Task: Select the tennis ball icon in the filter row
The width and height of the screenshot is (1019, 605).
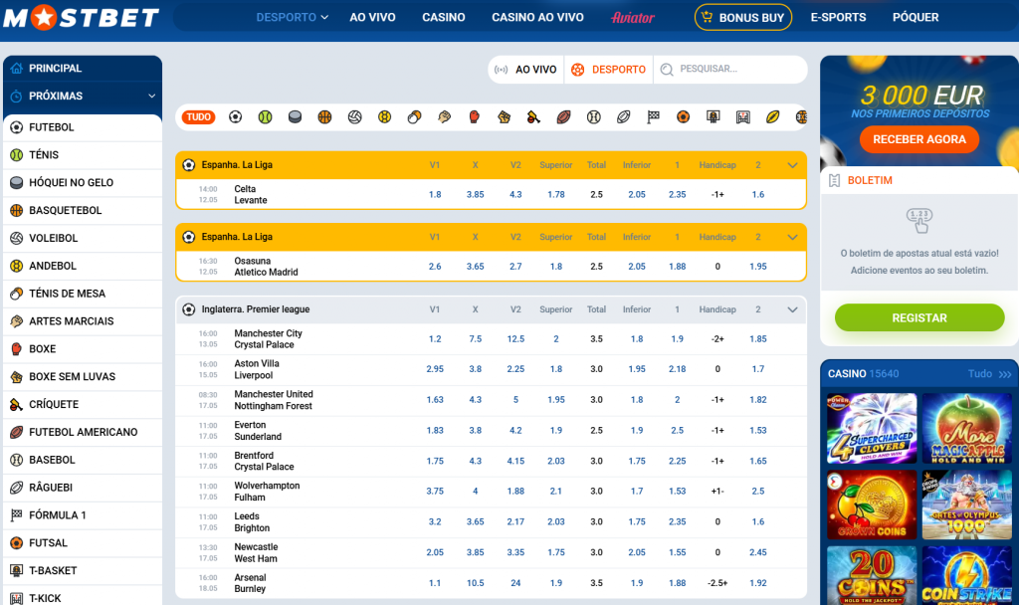Action: click(265, 117)
